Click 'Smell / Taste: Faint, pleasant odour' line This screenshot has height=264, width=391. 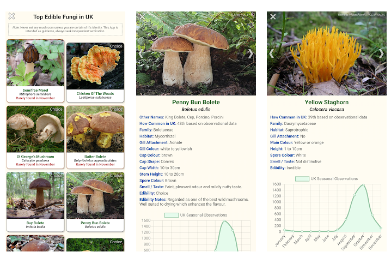click(191, 187)
